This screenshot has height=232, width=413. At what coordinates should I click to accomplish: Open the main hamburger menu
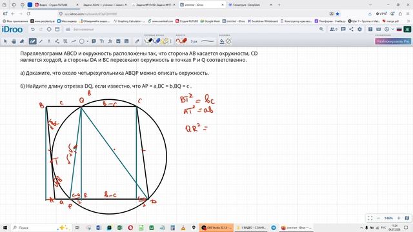coord(68,30)
